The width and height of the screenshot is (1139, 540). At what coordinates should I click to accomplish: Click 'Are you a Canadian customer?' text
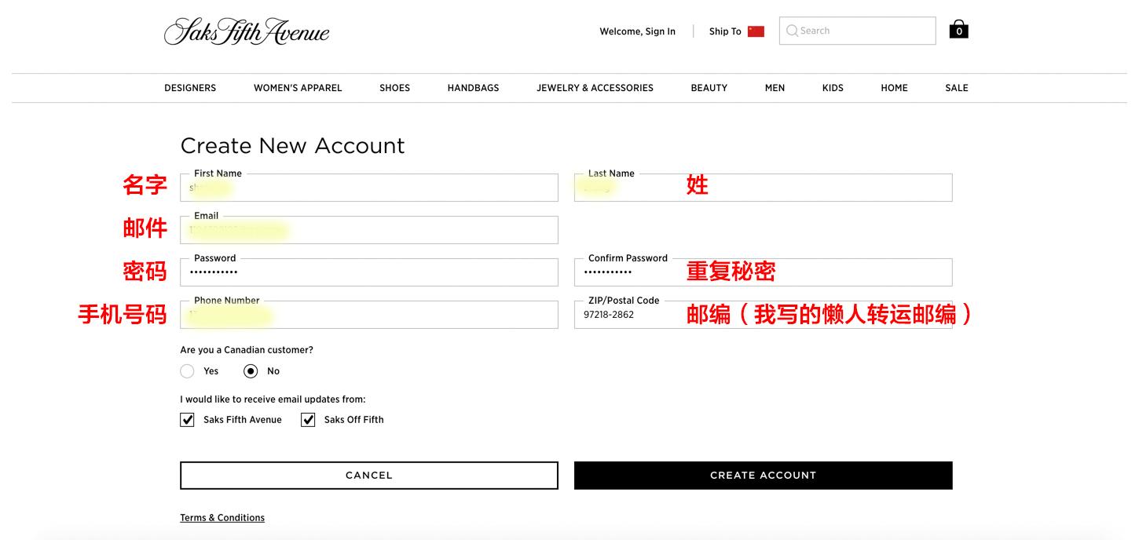tap(247, 350)
